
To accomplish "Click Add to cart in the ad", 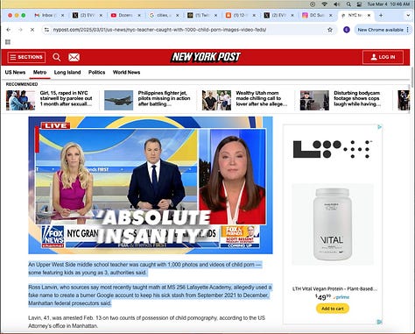I will click(333, 309).
